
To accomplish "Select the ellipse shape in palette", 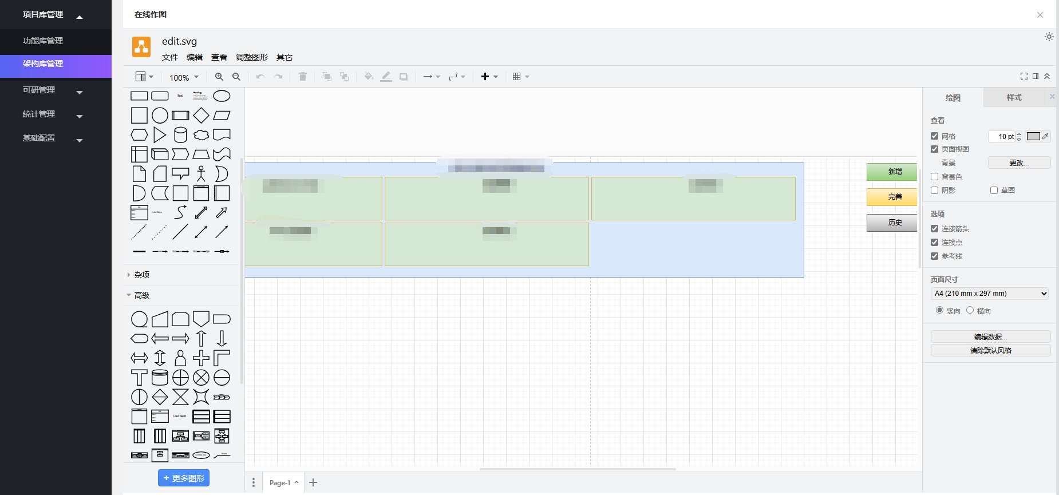I will point(222,96).
